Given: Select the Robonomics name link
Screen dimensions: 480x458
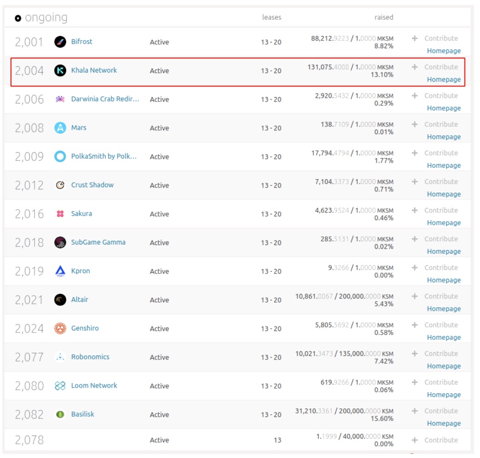Looking at the screenshot, I should (90, 357).
